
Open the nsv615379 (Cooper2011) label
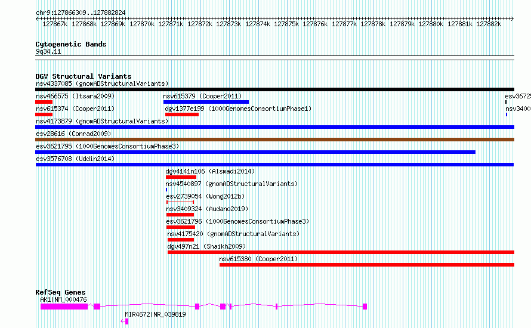tap(202, 96)
